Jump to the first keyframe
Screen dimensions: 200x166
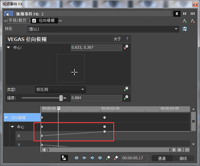(x=76, y=158)
